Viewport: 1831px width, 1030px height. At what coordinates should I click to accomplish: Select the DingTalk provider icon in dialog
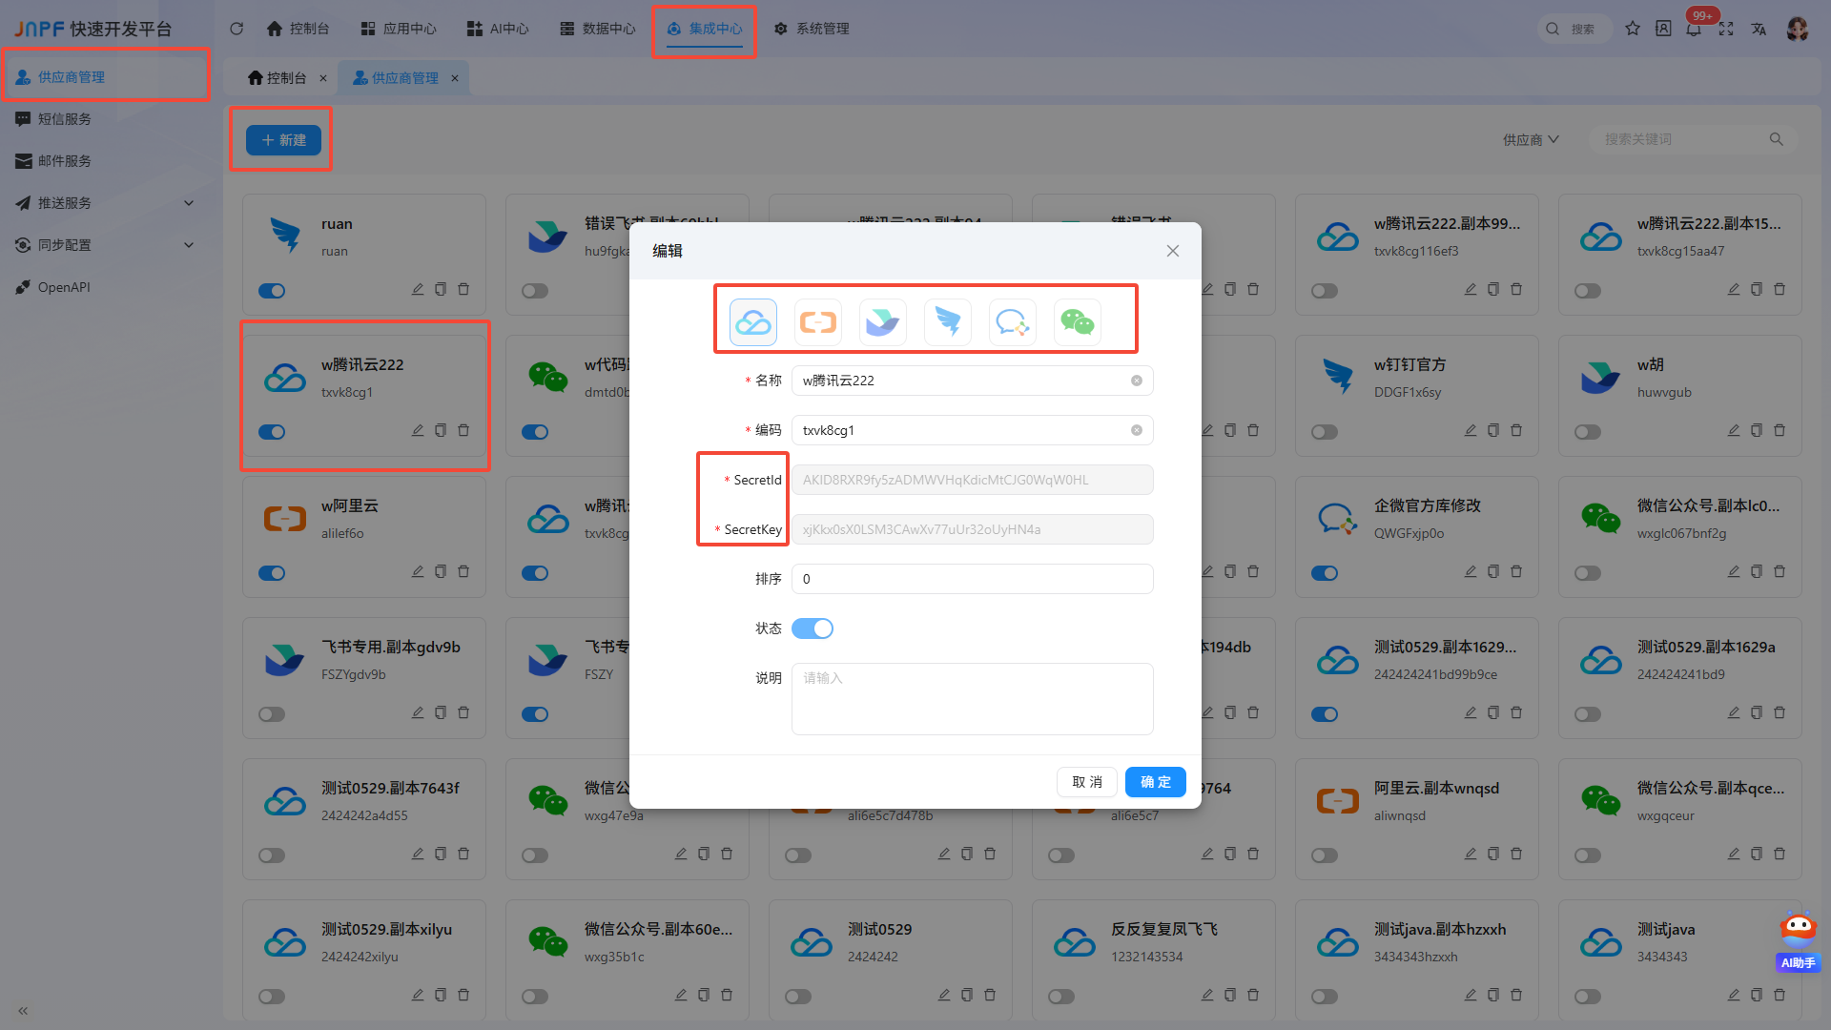[x=947, y=322]
